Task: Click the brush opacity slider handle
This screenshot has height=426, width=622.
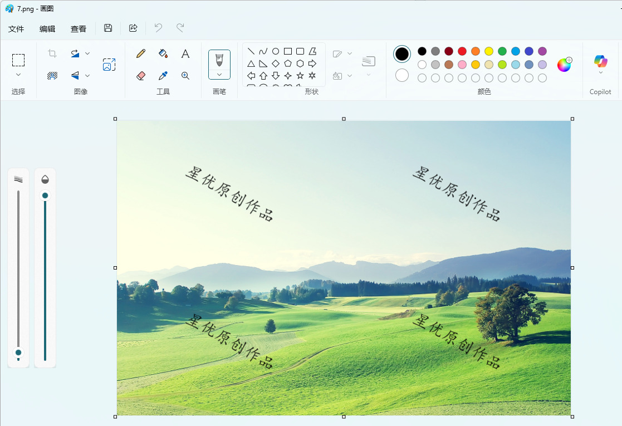Action: pos(45,195)
